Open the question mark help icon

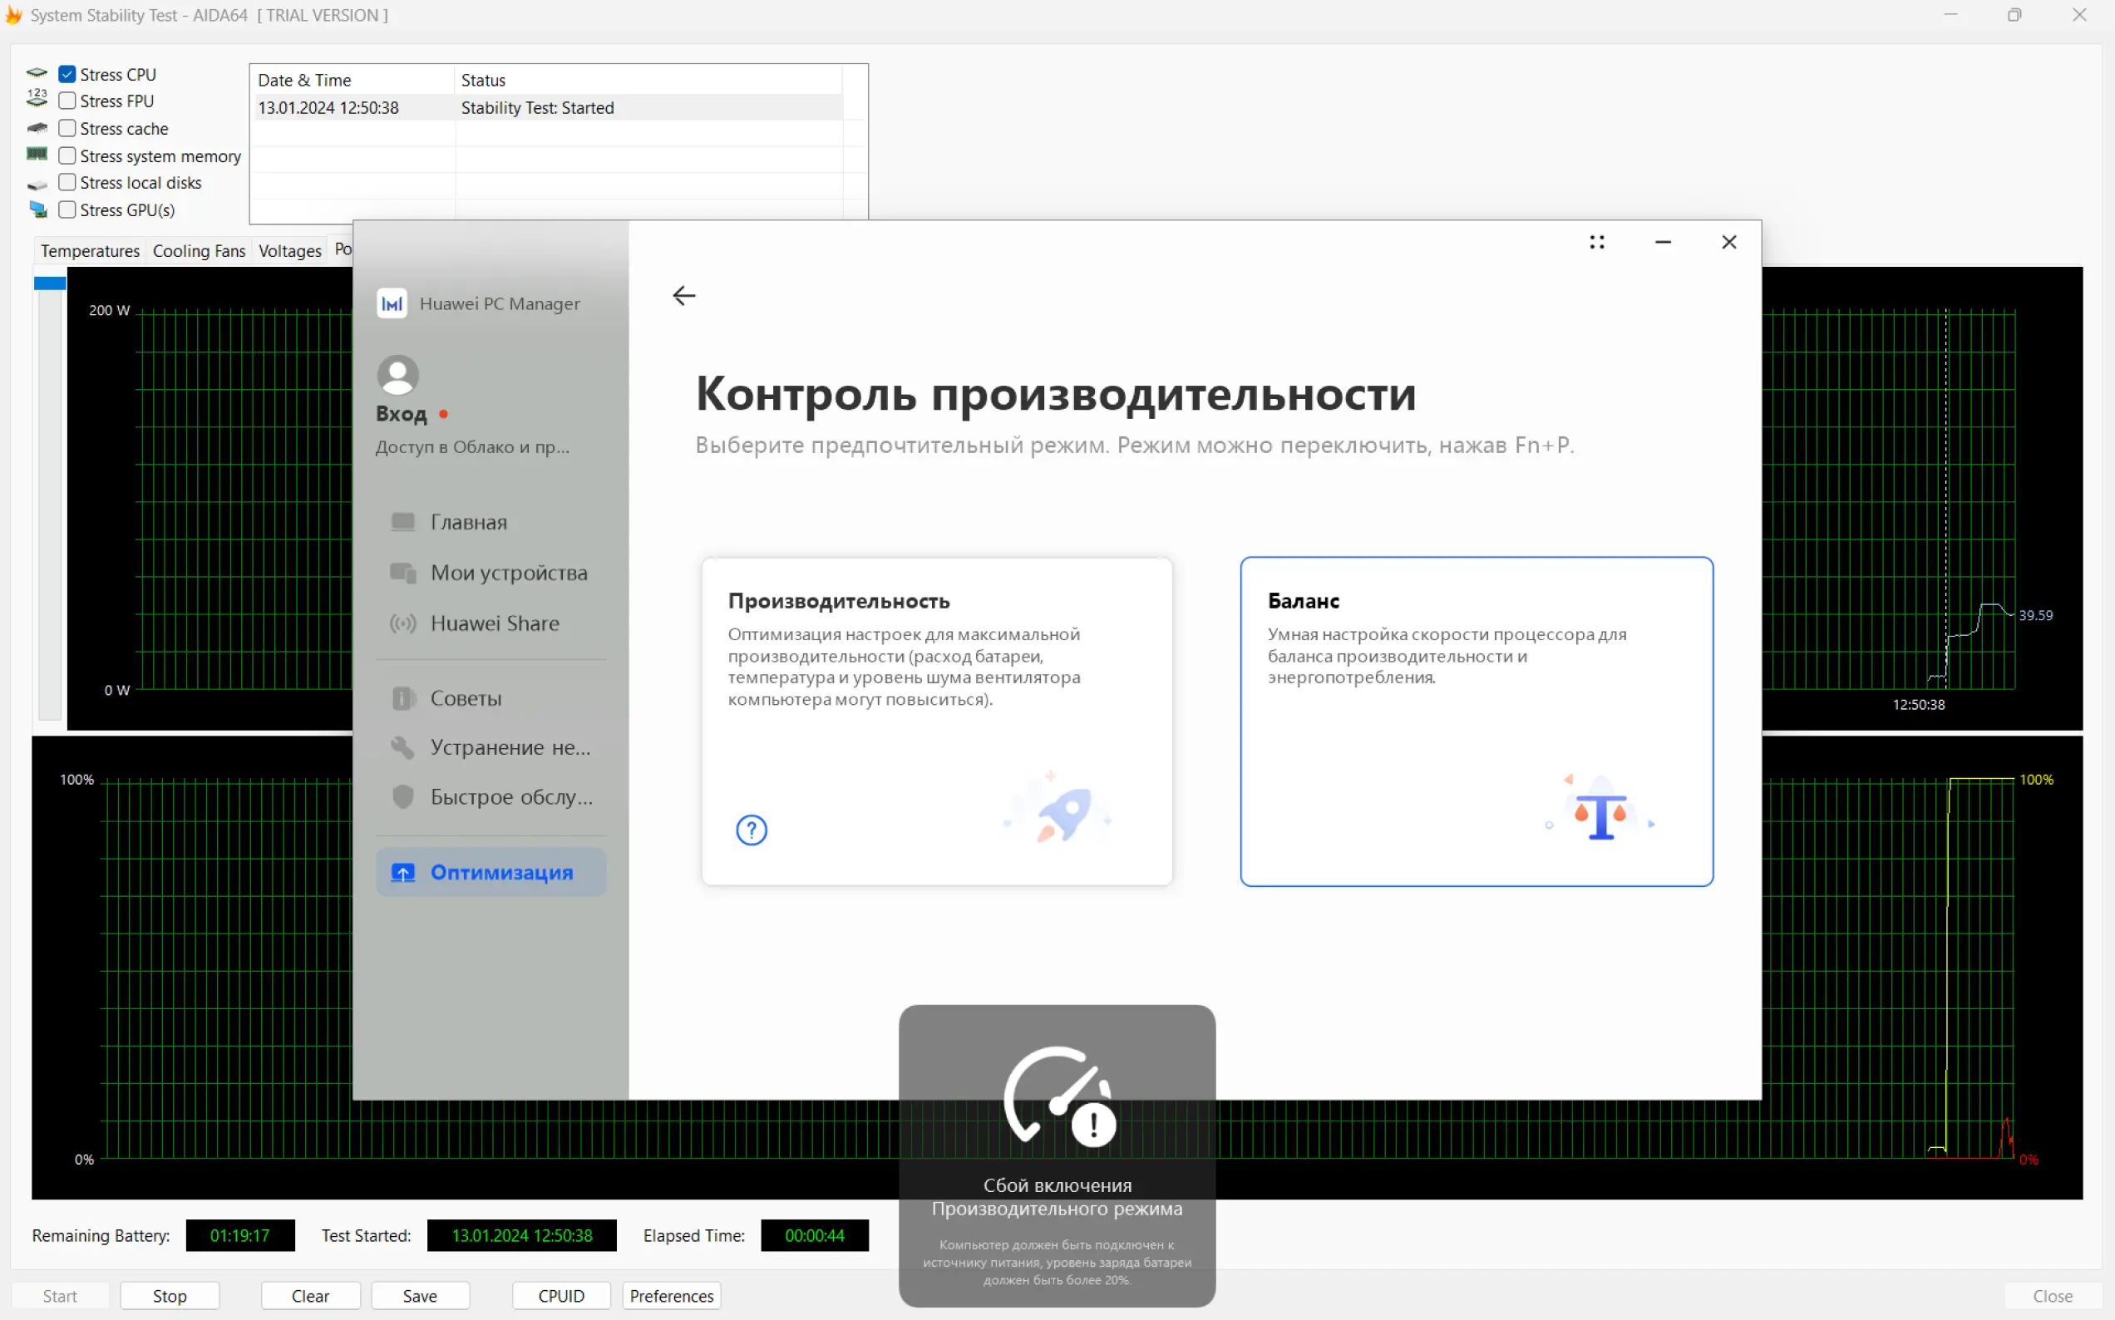(751, 830)
